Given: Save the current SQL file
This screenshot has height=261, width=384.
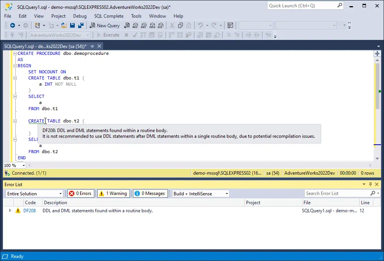Looking at the screenshot, I should [x=72, y=25].
